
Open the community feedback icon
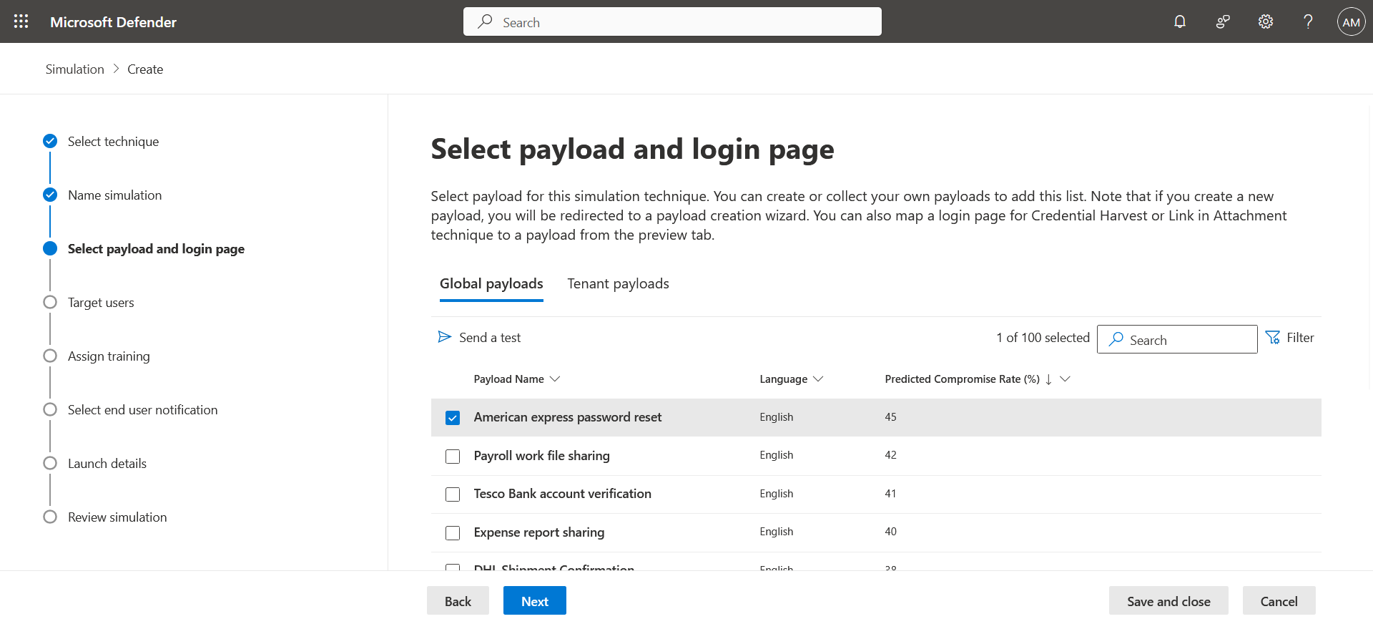(x=1223, y=21)
